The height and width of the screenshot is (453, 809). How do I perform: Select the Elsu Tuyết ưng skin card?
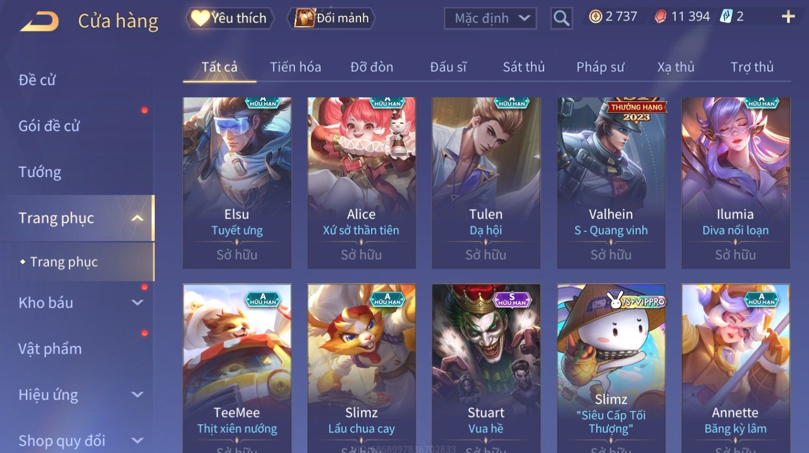(x=237, y=183)
